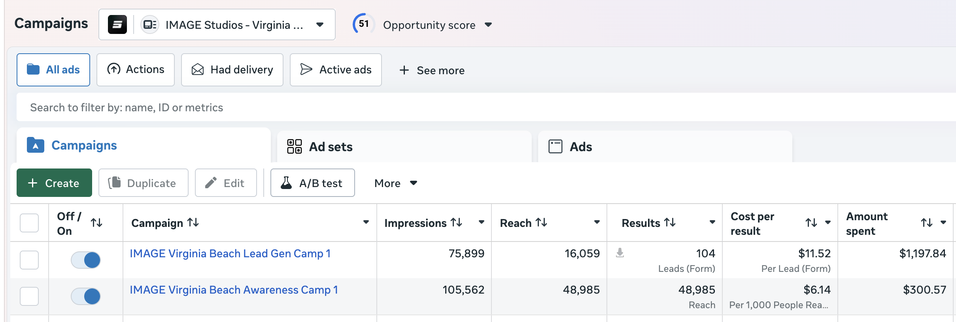
Task: Sort by Off / On column arrows
Action: (x=96, y=223)
